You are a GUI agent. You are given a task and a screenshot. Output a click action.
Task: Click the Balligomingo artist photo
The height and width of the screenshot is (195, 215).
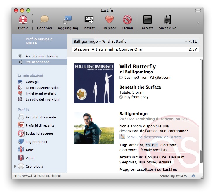[94, 128]
